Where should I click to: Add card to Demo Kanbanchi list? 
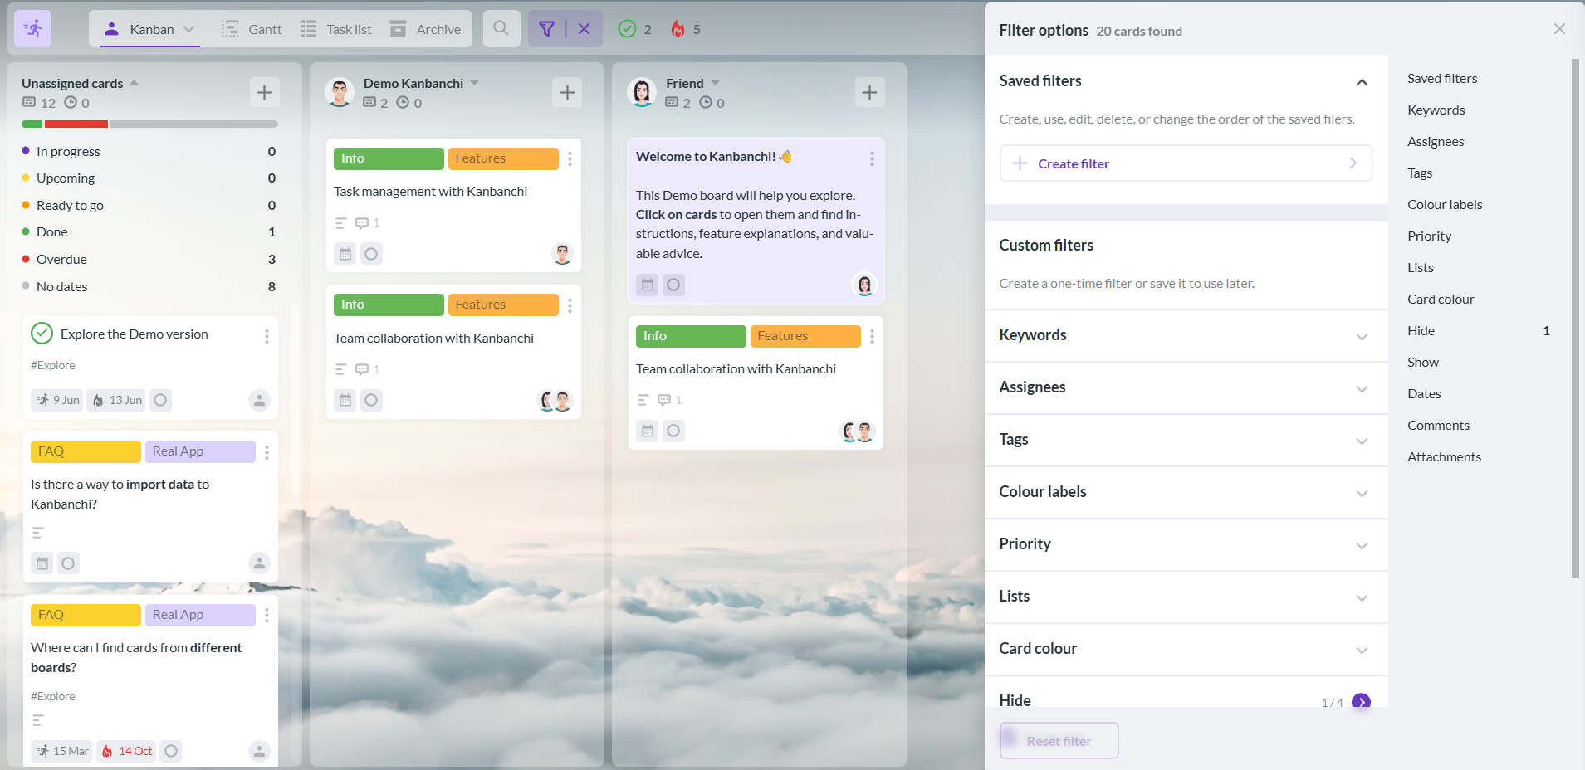click(x=567, y=92)
